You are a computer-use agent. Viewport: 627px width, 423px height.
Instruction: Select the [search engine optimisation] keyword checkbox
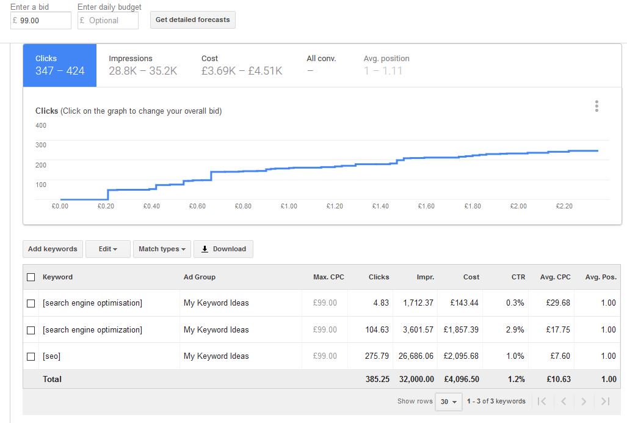point(31,303)
